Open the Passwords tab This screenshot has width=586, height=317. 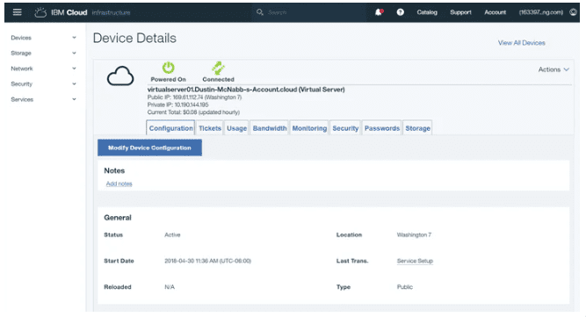point(382,128)
